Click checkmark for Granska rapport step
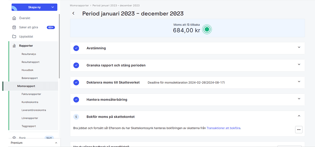The height and width of the screenshot is (147, 315). tap(76, 65)
